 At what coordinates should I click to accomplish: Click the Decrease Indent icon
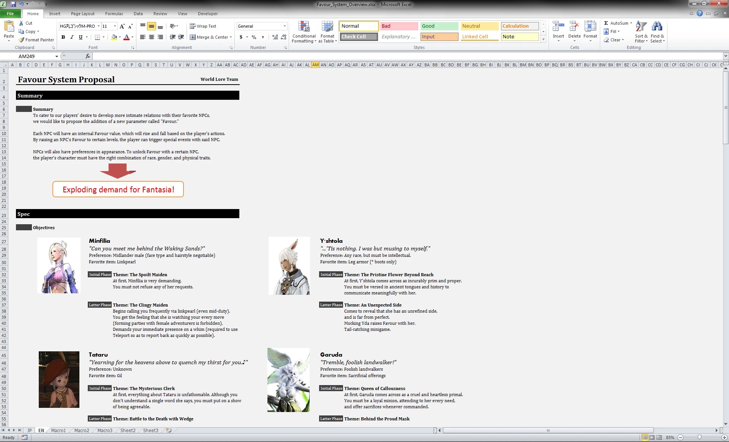(x=172, y=37)
